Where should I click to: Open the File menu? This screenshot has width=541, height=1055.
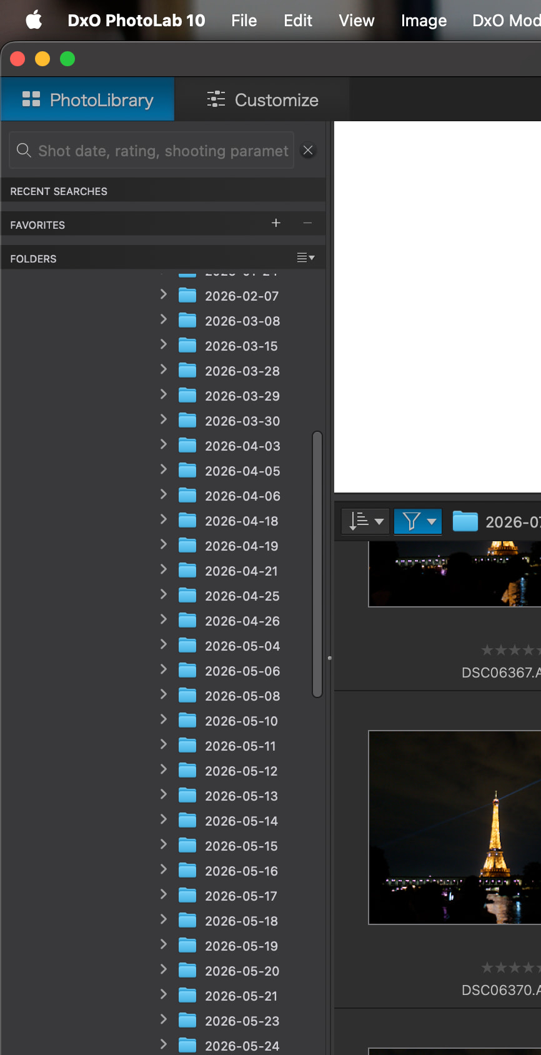244,21
